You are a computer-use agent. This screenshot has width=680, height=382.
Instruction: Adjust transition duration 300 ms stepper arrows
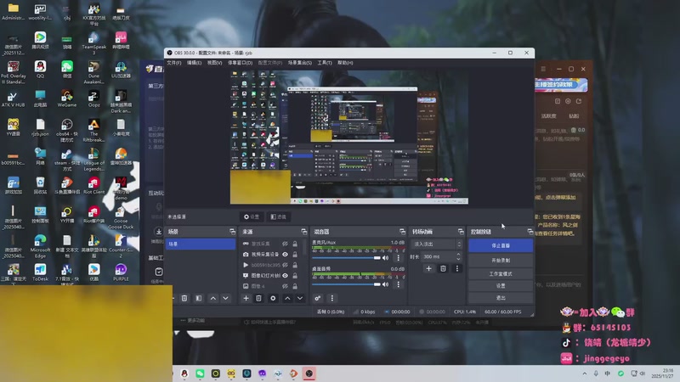458,256
